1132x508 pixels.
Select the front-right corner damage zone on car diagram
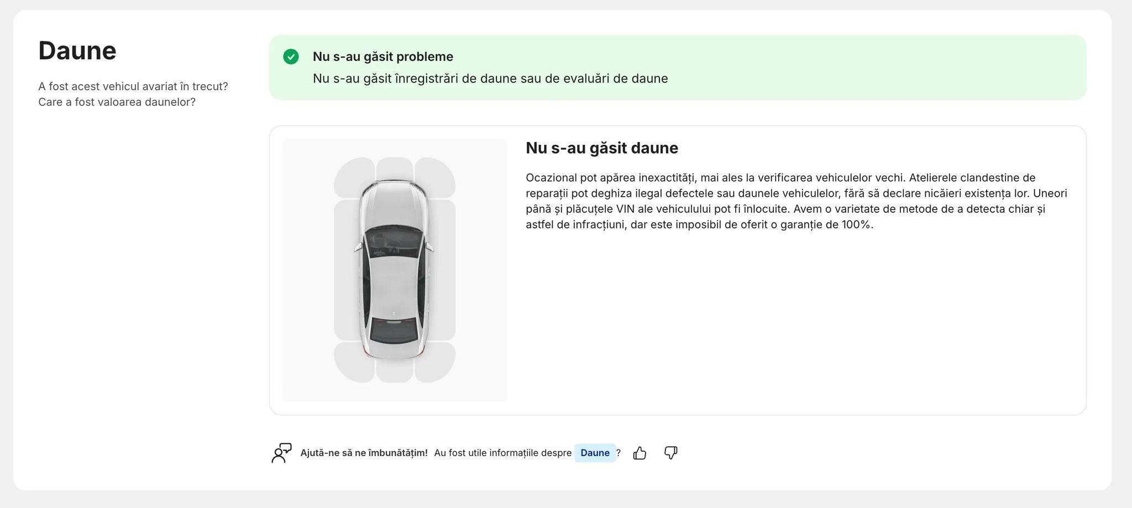point(437,176)
